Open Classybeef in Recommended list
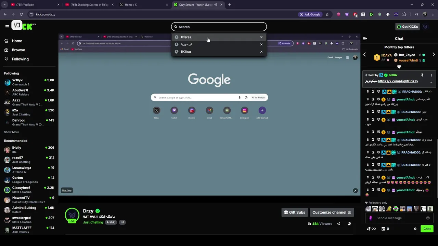 click(x=29, y=190)
